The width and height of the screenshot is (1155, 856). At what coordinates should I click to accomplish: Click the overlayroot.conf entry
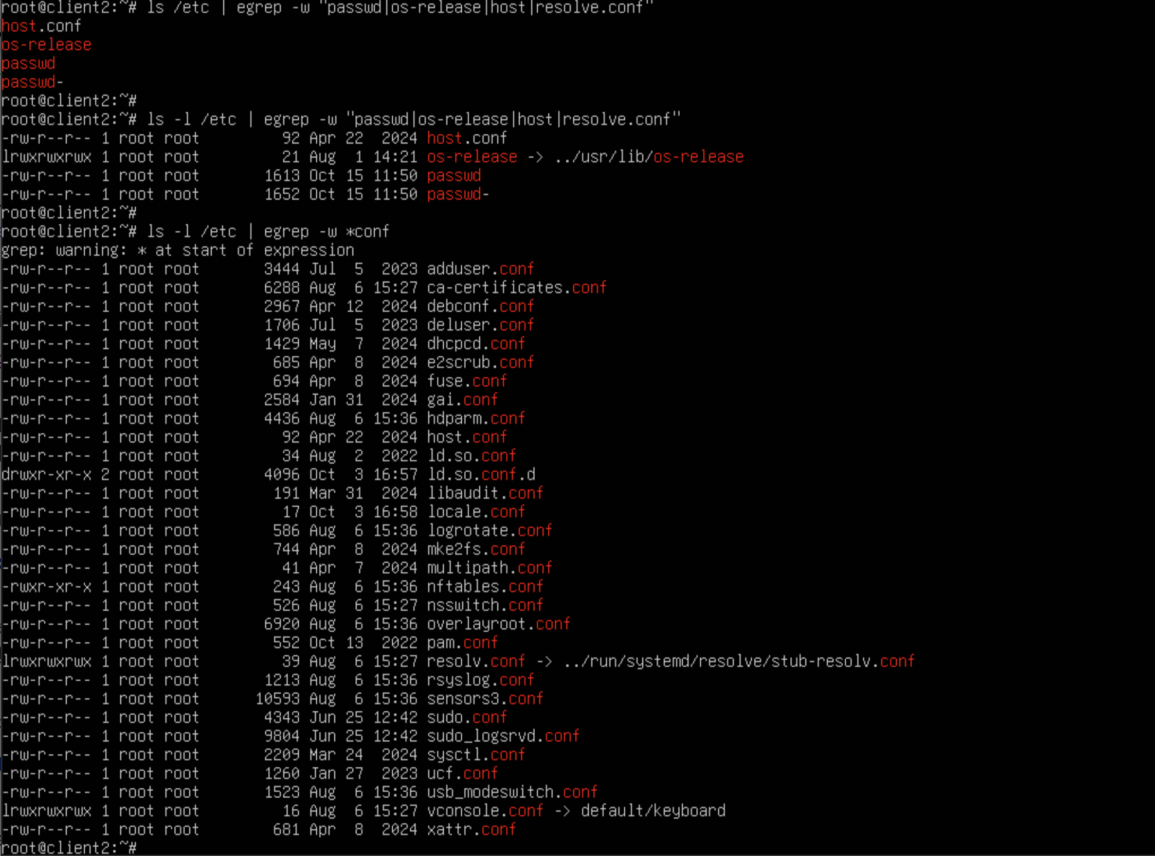pyautogui.click(x=498, y=624)
